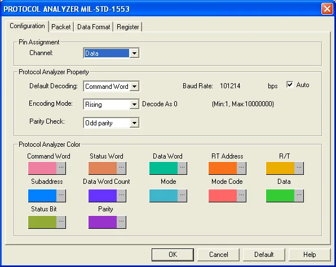The height and width of the screenshot is (267, 336).
Task: Open the RT Address color picker button
Action: [241, 168]
